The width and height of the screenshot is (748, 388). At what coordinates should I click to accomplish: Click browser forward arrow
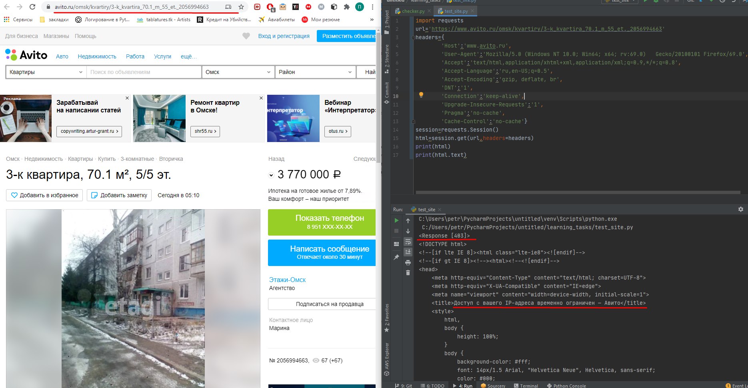point(20,7)
